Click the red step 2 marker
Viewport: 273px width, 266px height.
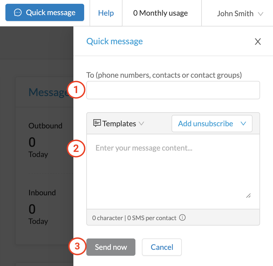[76, 148]
